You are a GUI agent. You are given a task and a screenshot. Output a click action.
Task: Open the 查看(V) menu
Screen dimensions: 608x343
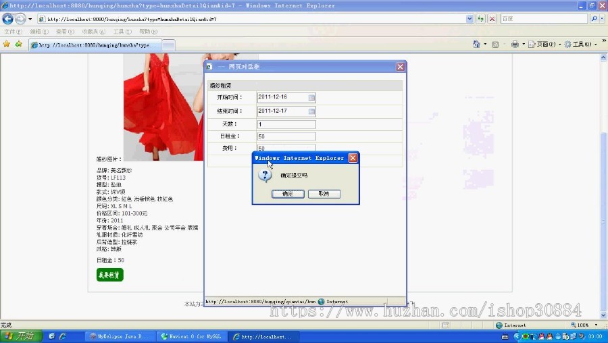[65, 31]
